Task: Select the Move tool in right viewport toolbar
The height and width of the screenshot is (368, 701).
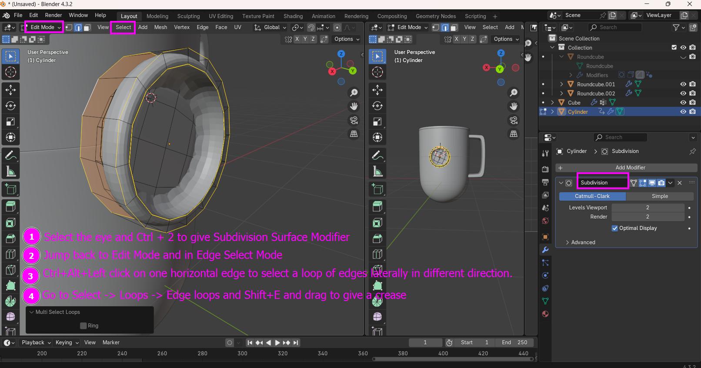Action: [377, 90]
